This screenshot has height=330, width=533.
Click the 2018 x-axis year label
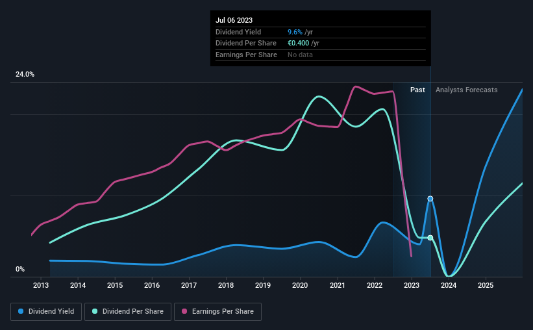226,285
